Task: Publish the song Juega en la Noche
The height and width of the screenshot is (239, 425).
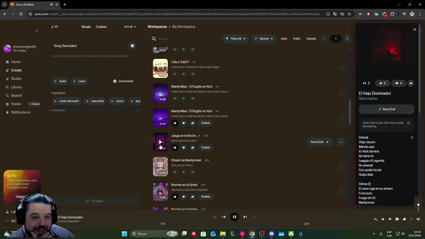Action: coord(206,147)
